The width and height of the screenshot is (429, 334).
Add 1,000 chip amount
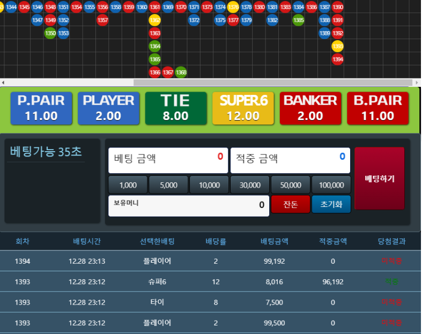(128, 185)
